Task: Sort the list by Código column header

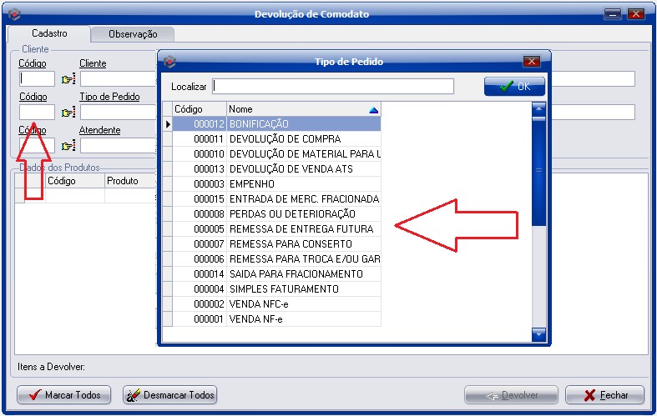Action: point(199,109)
